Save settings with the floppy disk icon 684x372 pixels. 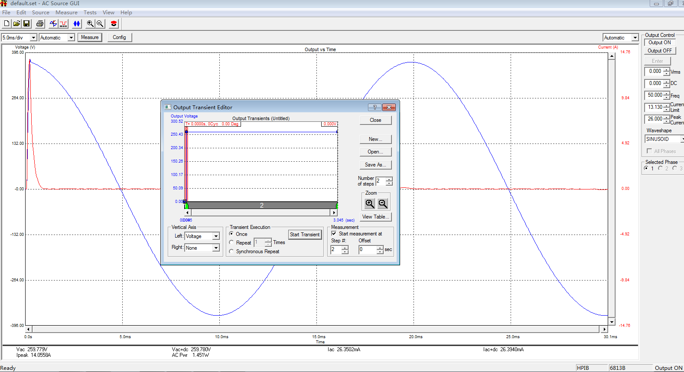coord(26,23)
